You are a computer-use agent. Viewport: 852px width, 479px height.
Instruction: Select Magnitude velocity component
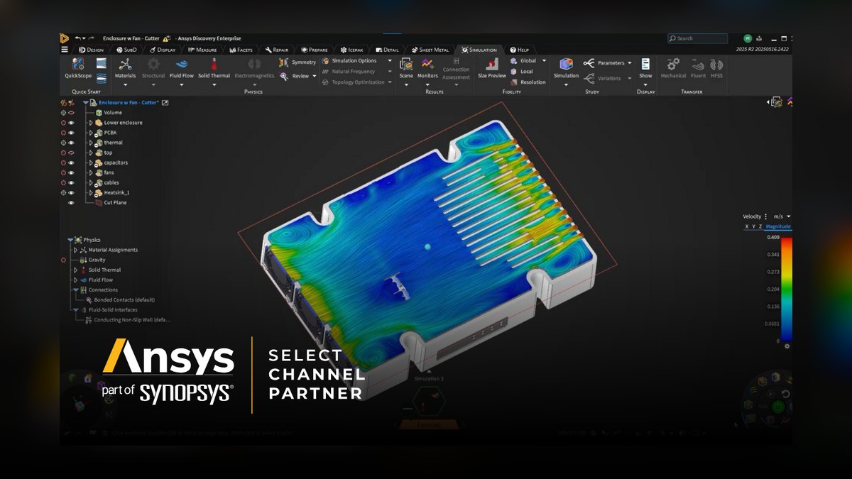778,226
